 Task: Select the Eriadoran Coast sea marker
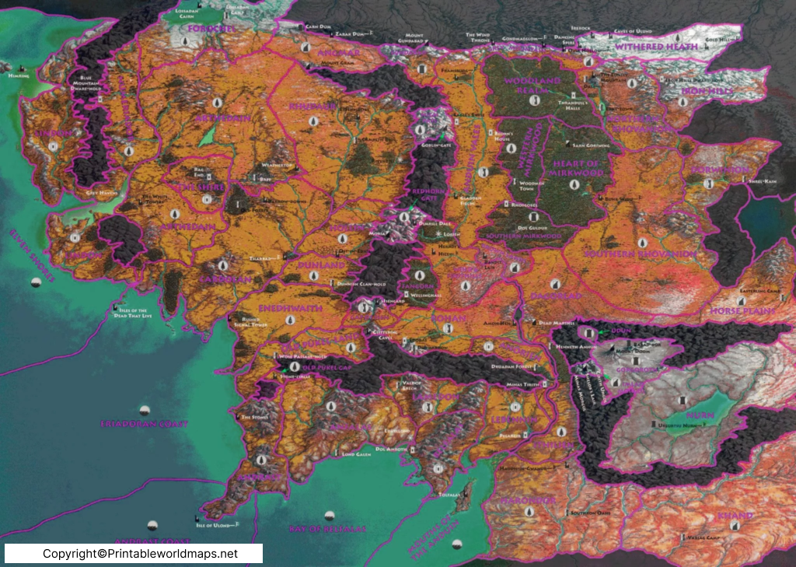coord(145,410)
